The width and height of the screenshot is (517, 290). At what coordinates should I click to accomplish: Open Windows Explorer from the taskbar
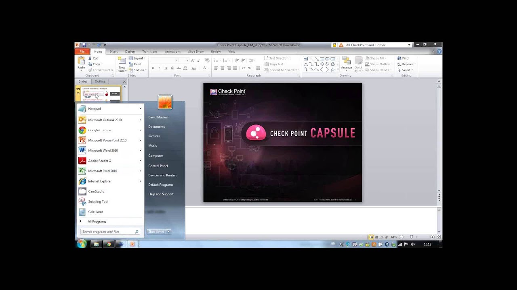[x=96, y=244]
